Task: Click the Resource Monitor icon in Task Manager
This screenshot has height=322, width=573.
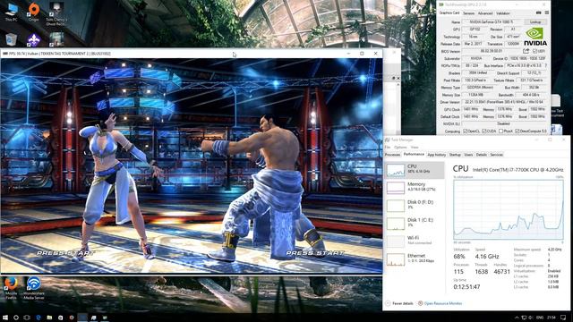Action: tap(420, 303)
